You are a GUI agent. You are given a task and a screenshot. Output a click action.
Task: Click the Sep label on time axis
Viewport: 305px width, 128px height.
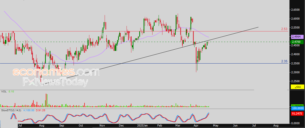tap(61, 126)
